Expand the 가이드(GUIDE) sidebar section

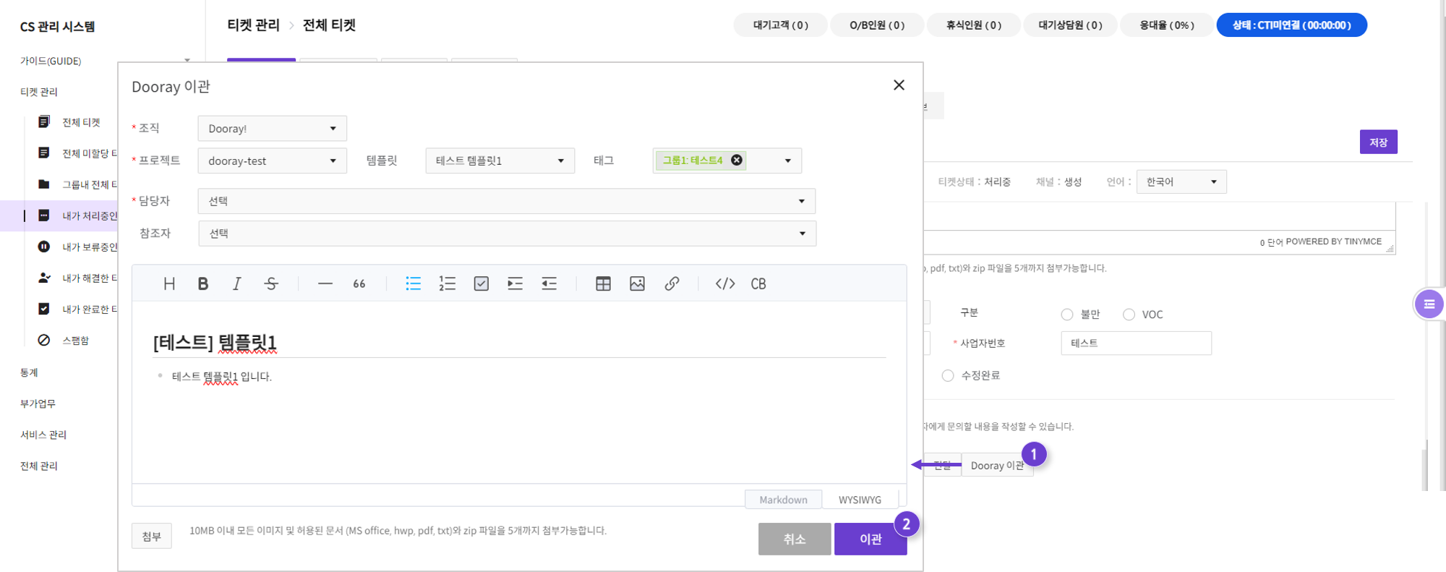point(187,61)
